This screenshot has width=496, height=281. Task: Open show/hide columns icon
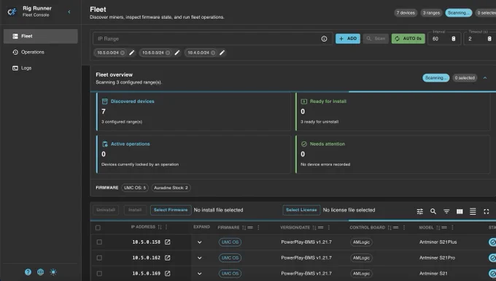click(x=460, y=211)
